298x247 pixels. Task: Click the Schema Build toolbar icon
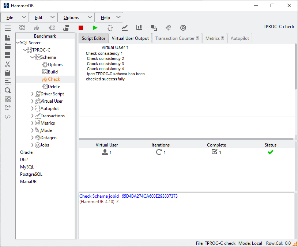click(x=22, y=28)
